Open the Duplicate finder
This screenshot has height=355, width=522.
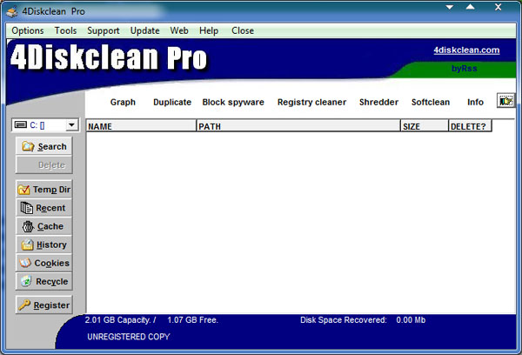point(172,103)
